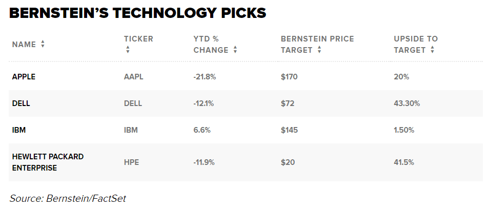Screen dimensions: 488x210
Task: Click the AAPL ticker symbol
Action: (x=133, y=77)
